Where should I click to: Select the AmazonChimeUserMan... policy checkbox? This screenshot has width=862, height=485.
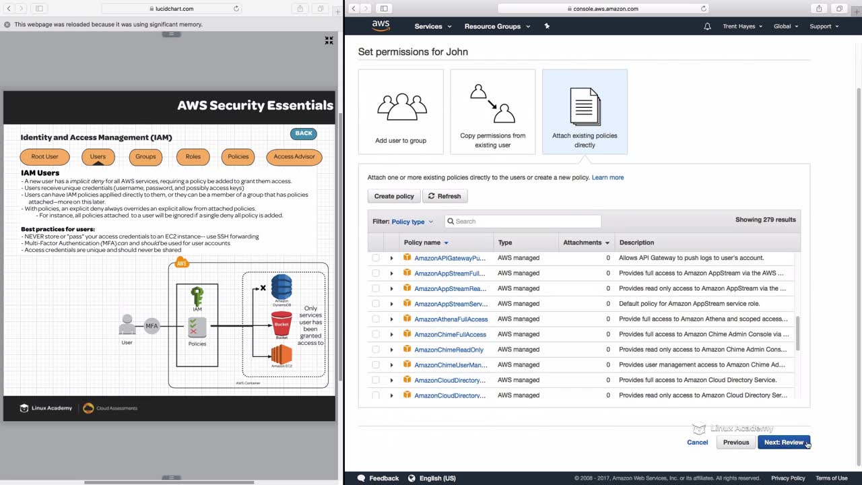[376, 364]
